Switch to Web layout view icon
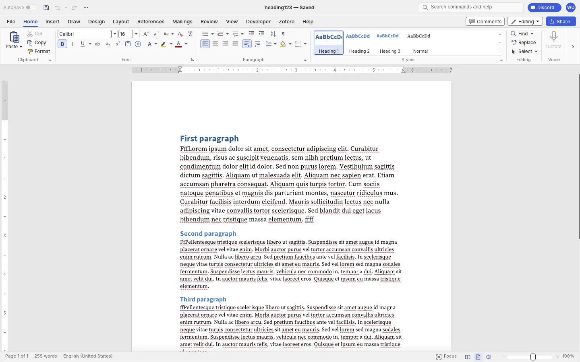Viewport: 580px width, 362px height. pyautogui.click(x=489, y=357)
